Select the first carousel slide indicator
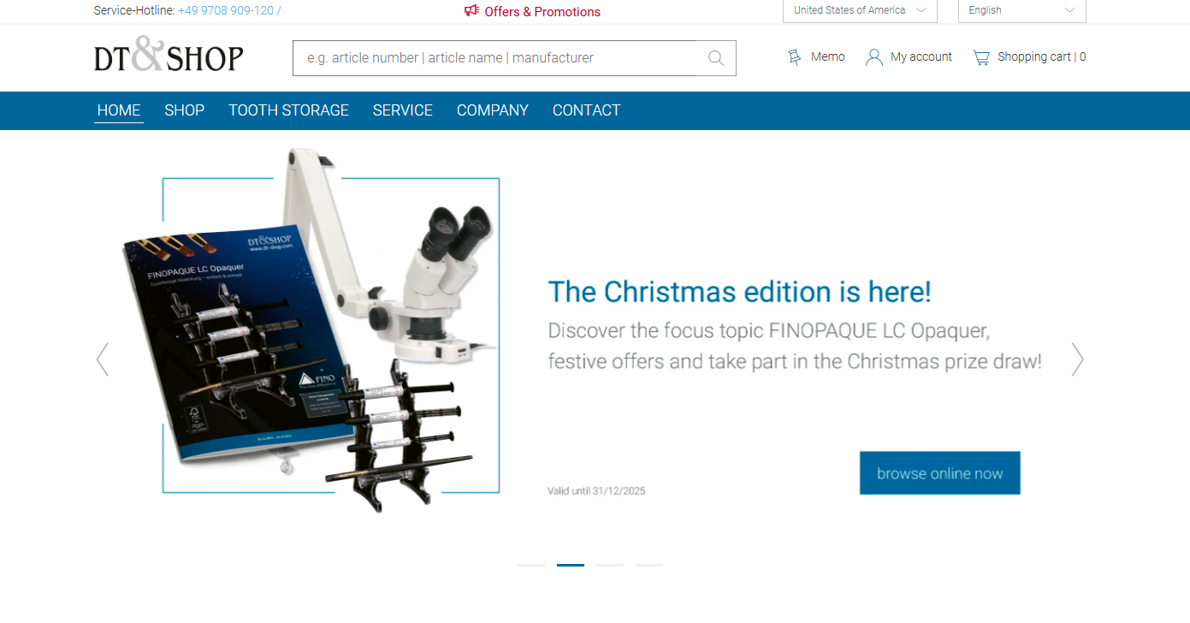This screenshot has width=1190, height=623. (x=531, y=565)
